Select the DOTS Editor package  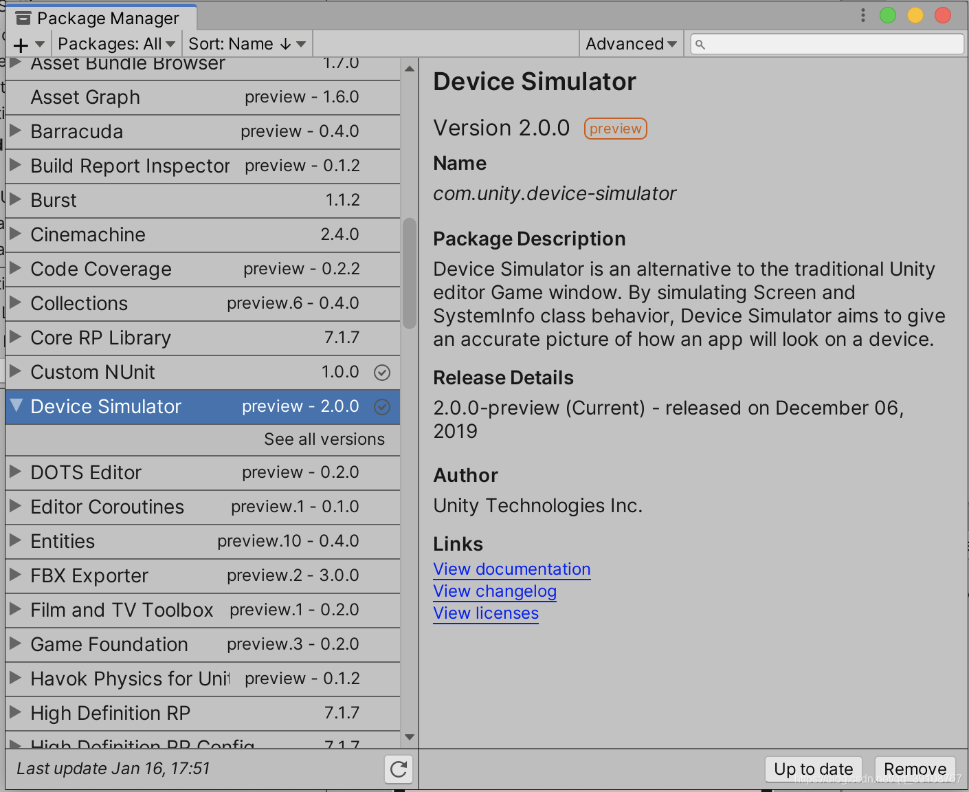[x=86, y=472]
